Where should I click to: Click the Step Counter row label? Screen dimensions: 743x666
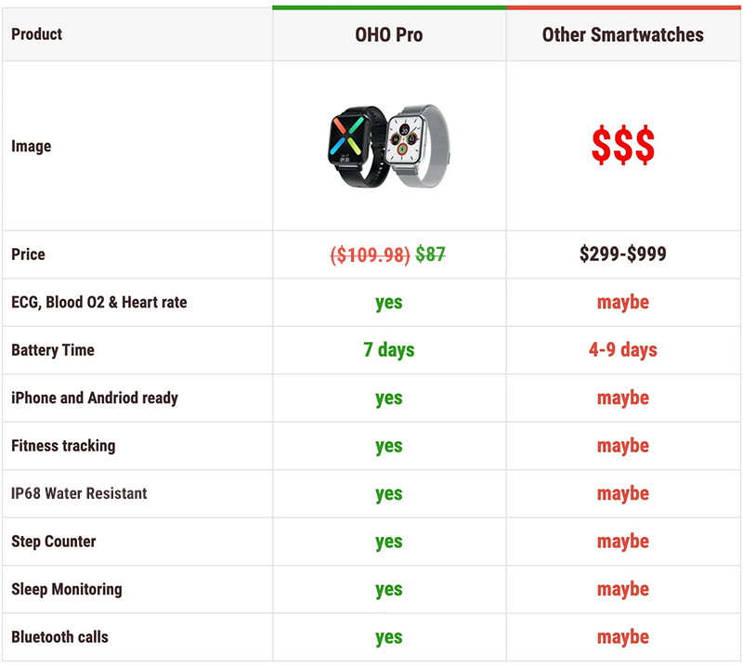coord(54,542)
